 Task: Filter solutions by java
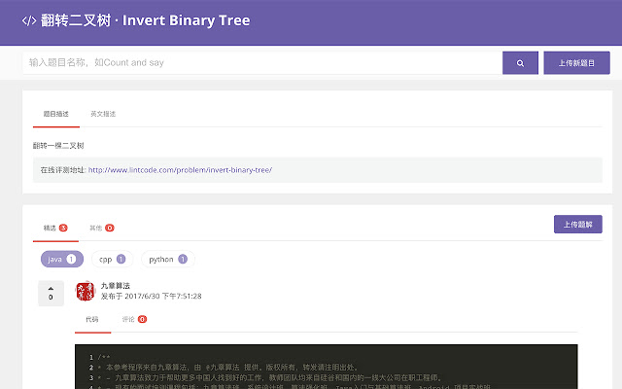(61, 260)
